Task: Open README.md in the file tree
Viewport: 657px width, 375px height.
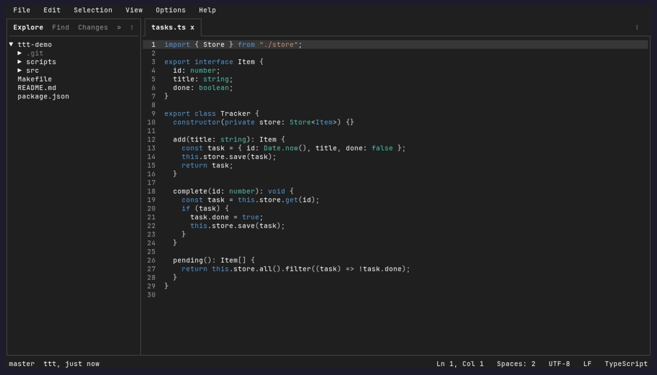Action: (x=37, y=88)
